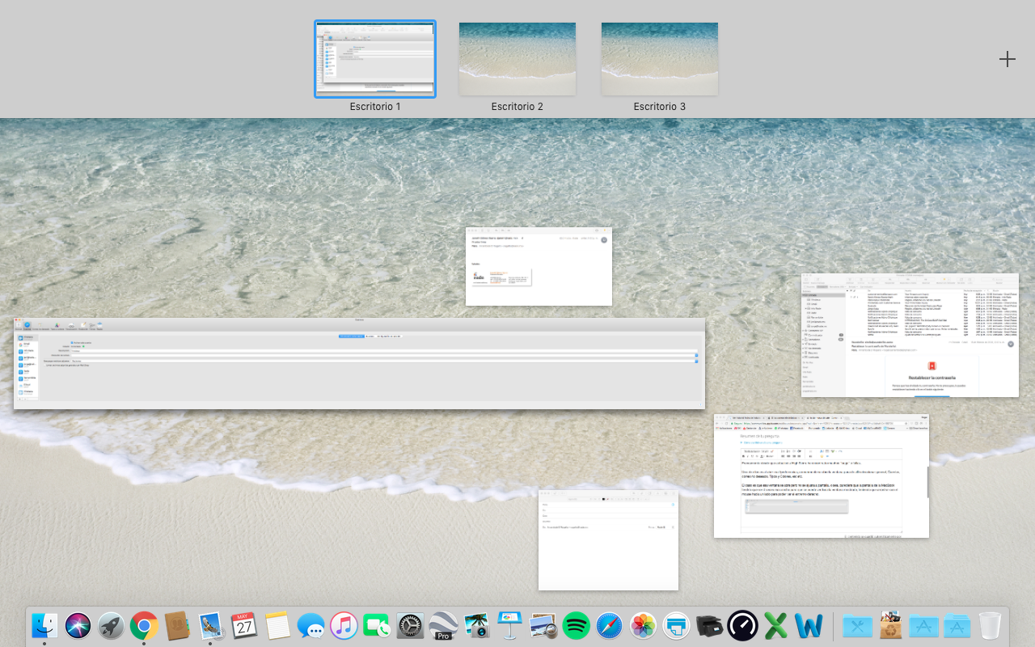Add a new desktop with plus button
Image resolution: width=1035 pixels, height=647 pixels.
(1007, 59)
